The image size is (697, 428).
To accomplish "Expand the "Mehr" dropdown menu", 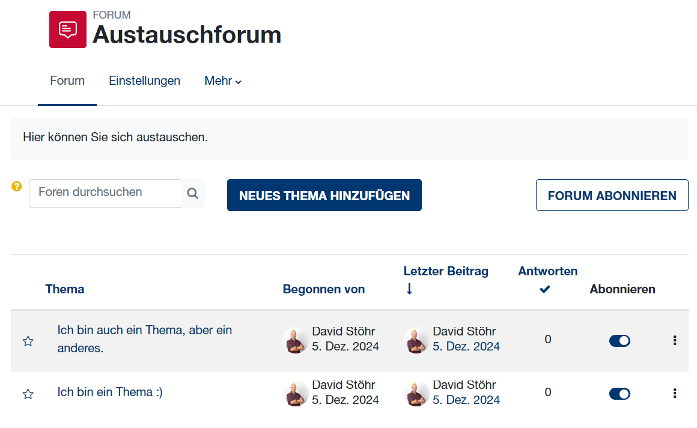I will pyautogui.click(x=222, y=81).
